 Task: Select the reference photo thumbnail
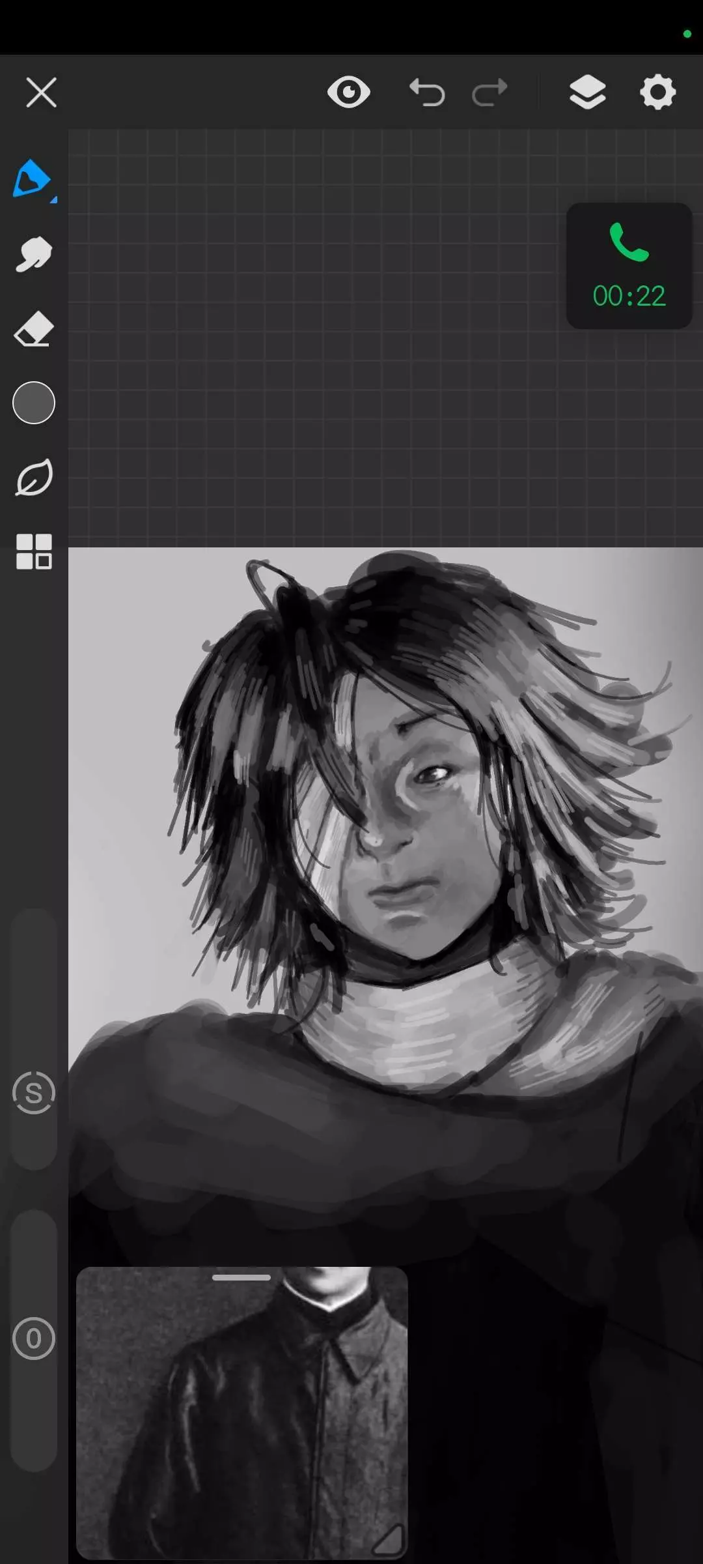pyautogui.click(x=241, y=1414)
